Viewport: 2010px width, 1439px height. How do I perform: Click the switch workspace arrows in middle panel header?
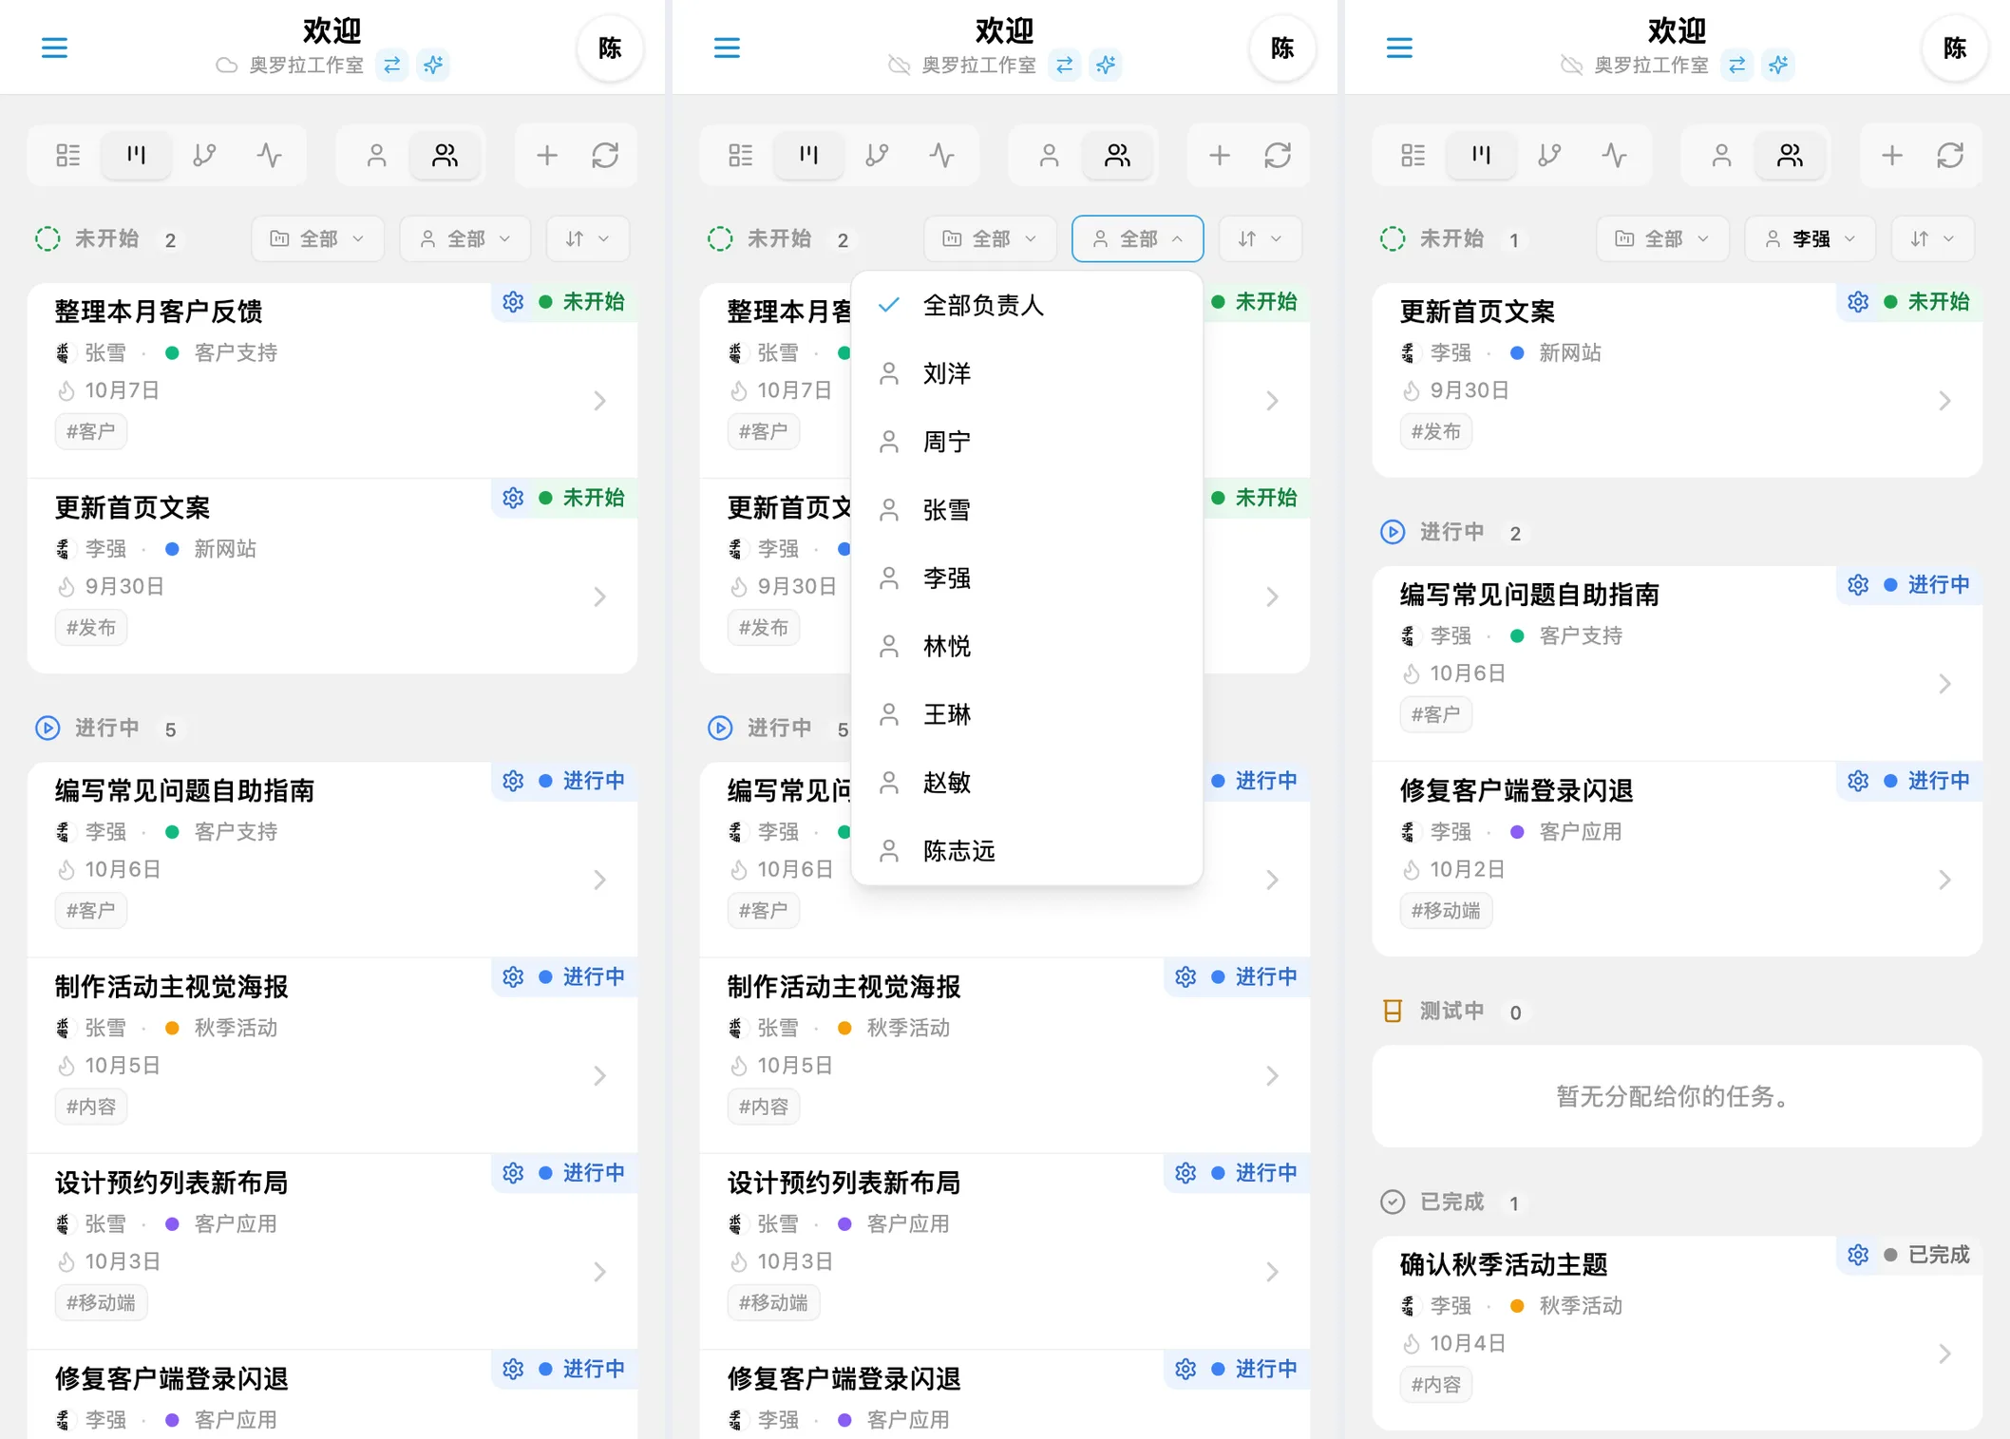tap(1064, 65)
